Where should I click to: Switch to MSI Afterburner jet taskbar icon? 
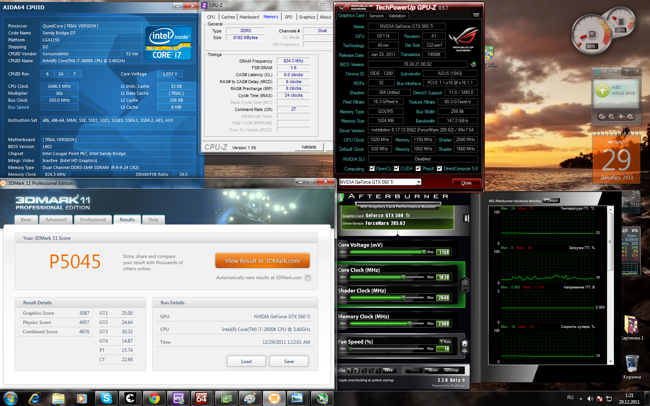tap(322, 398)
